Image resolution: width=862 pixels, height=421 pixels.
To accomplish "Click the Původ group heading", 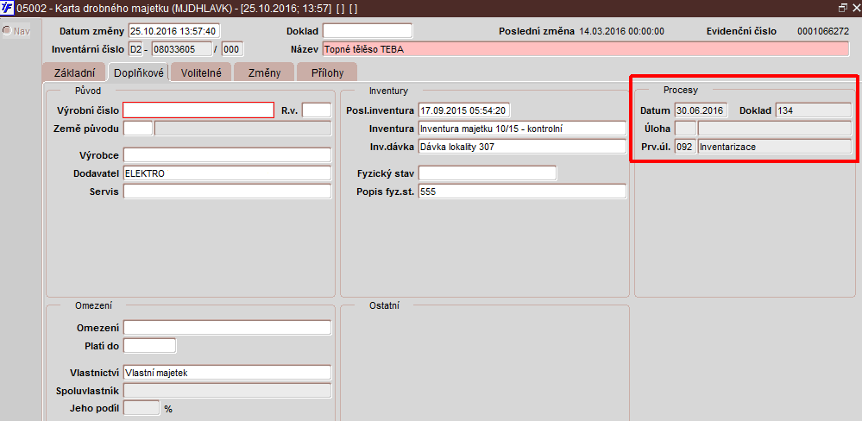I will click(x=88, y=91).
